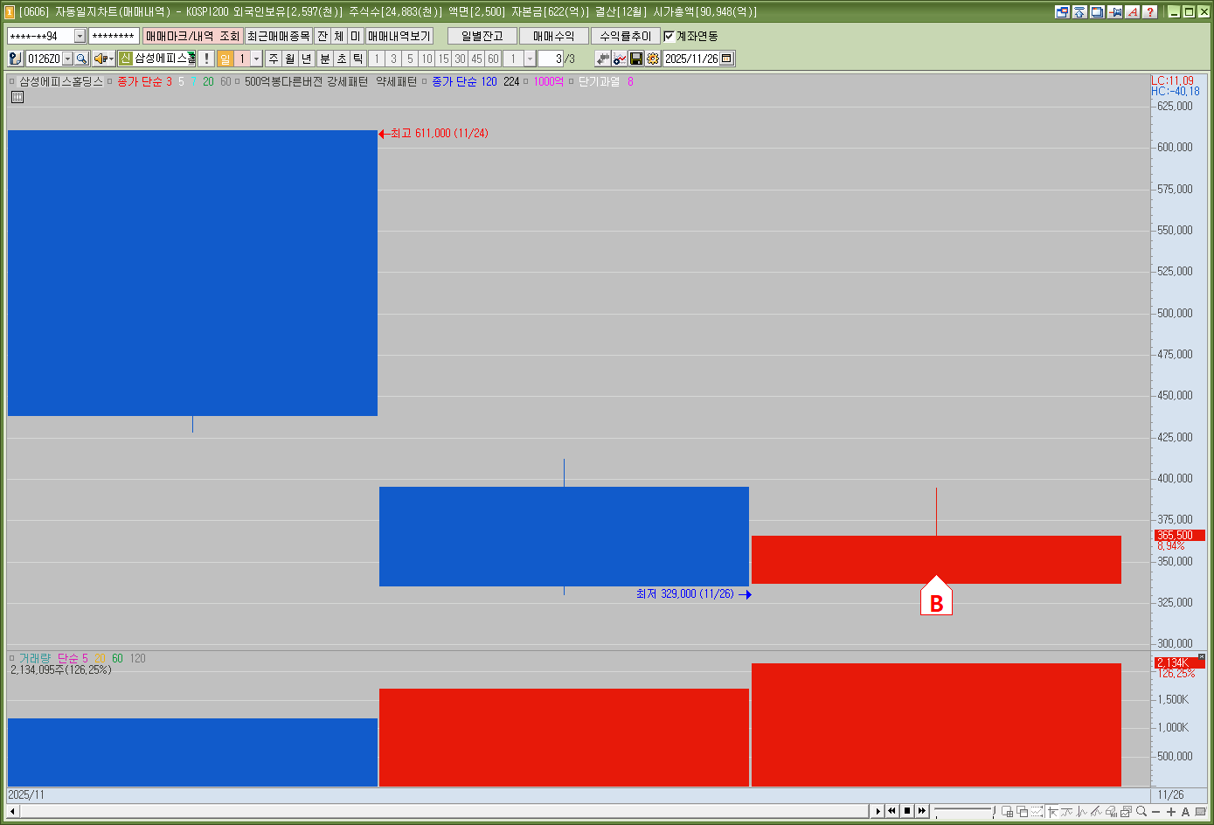Click the chart line indicator icon beside save
Image resolution: width=1214 pixels, height=825 pixels.
pos(620,59)
